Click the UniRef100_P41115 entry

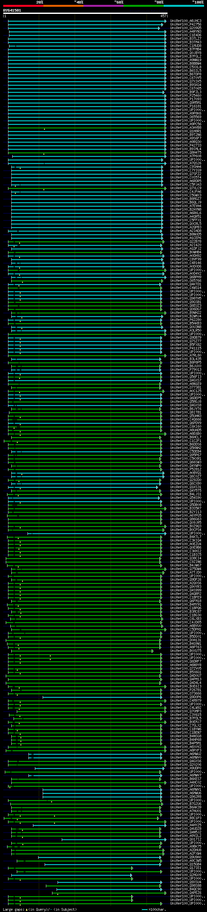(x=186, y=348)
